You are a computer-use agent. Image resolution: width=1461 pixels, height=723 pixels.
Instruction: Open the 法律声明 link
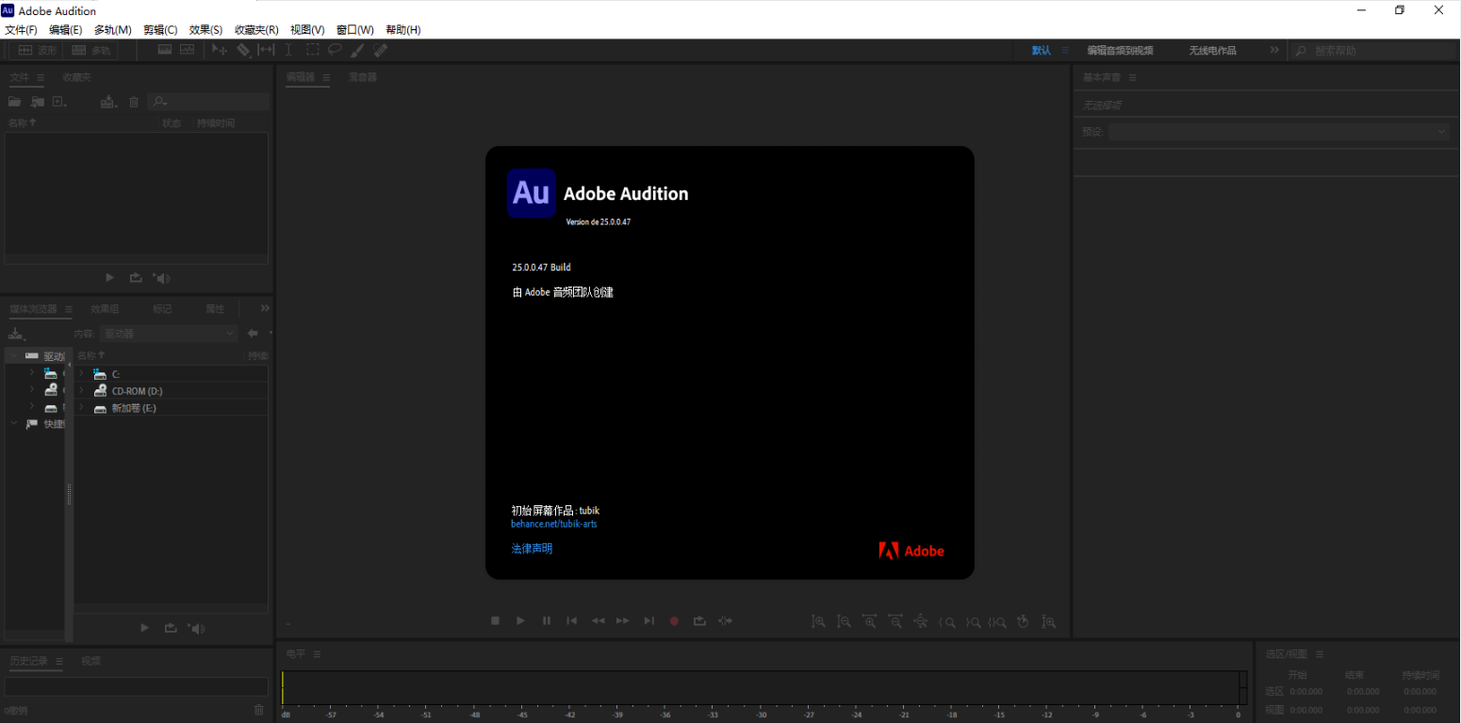tap(532, 549)
